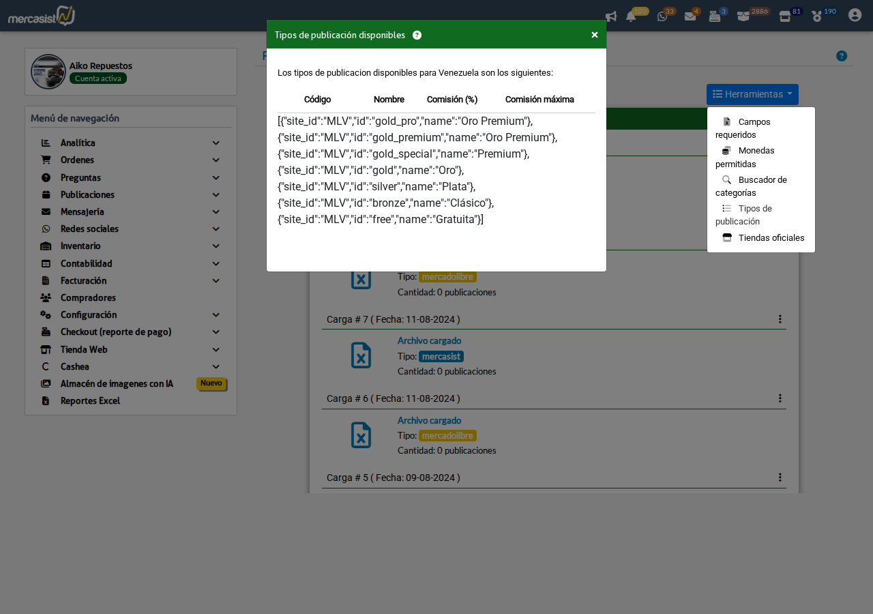Click the medal icon with badge 190

816,16
